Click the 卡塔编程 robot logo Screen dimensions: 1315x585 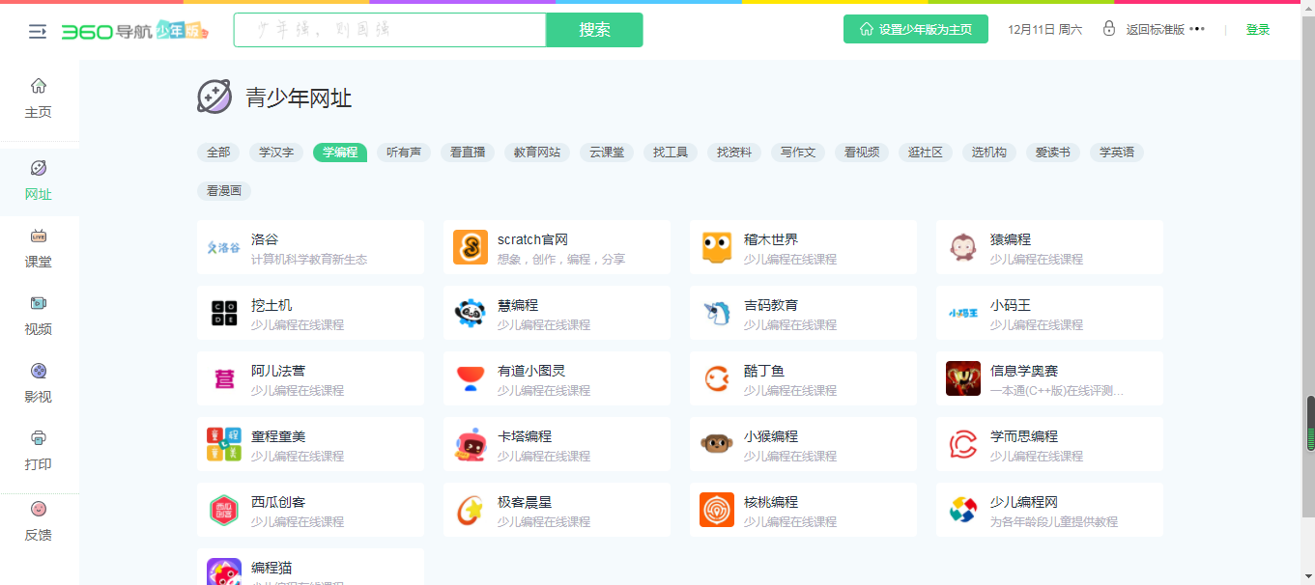471,444
